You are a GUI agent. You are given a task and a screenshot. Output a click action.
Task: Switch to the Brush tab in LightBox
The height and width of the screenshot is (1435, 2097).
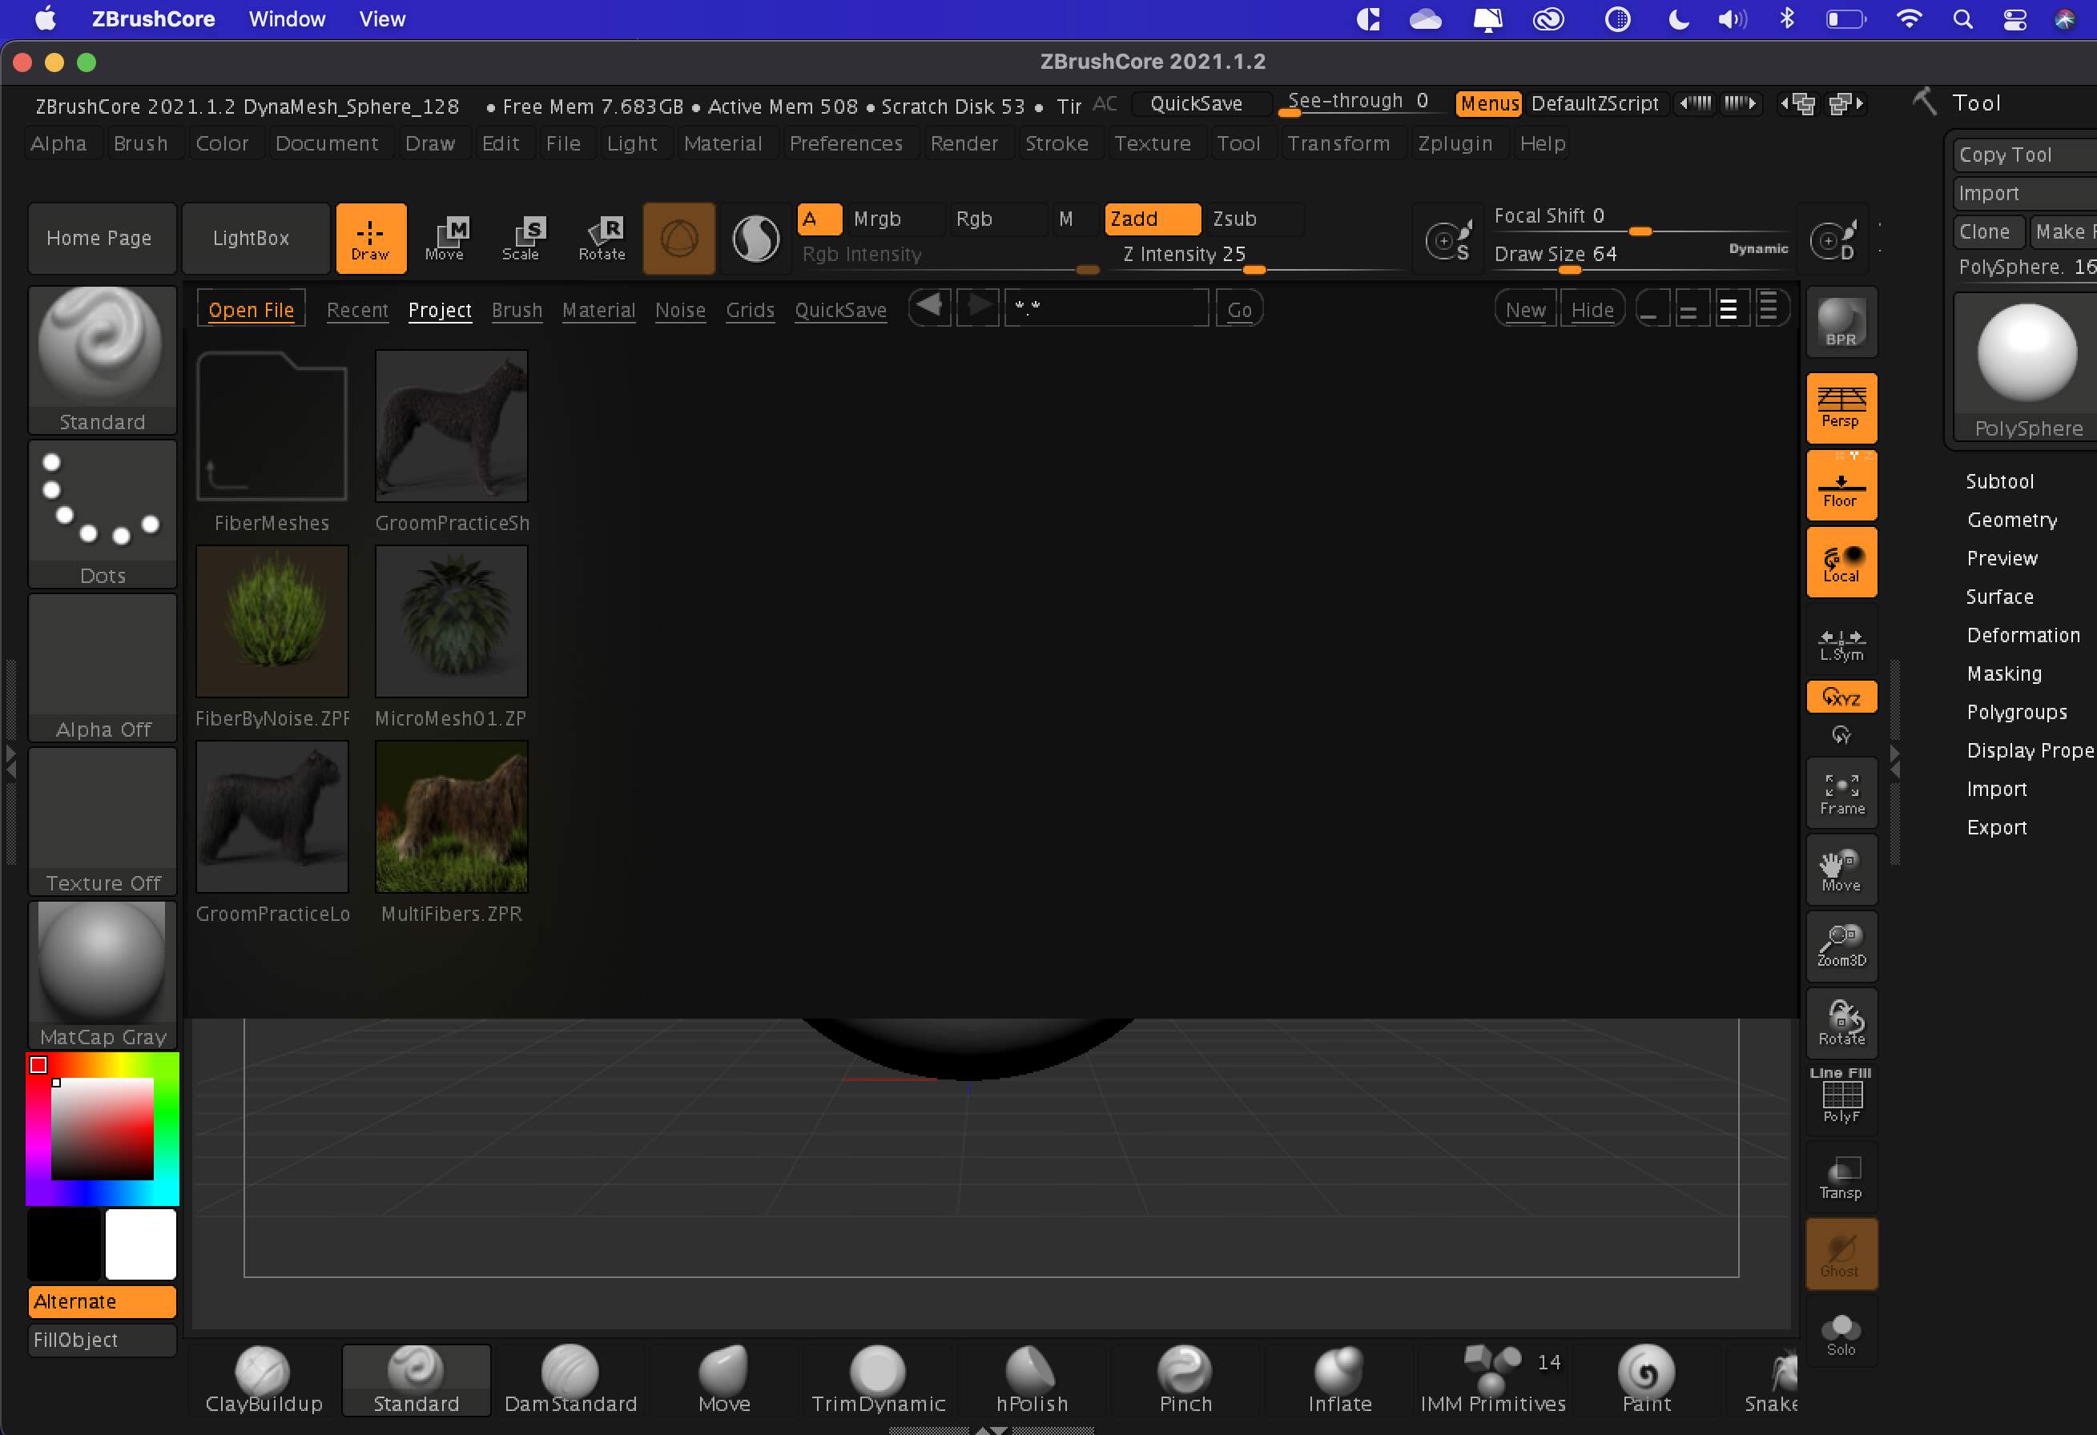pyautogui.click(x=516, y=310)
